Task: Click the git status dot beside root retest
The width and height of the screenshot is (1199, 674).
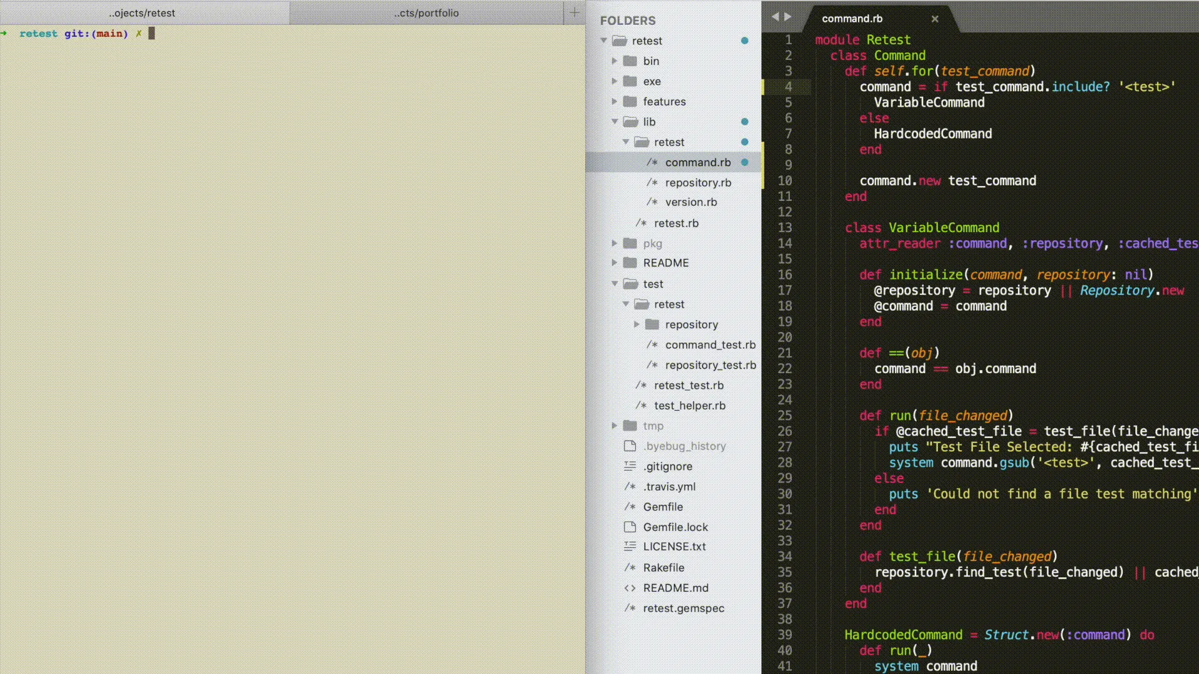Action: pos(744,41)
